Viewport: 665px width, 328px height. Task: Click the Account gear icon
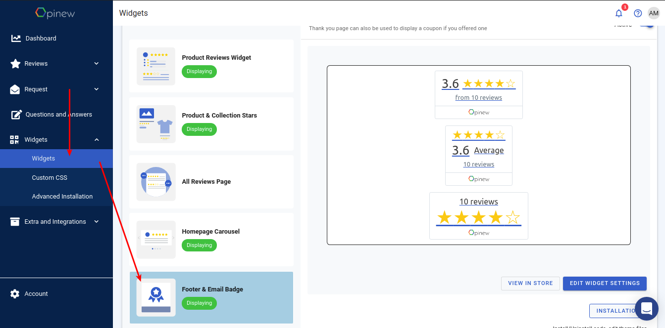15,293
